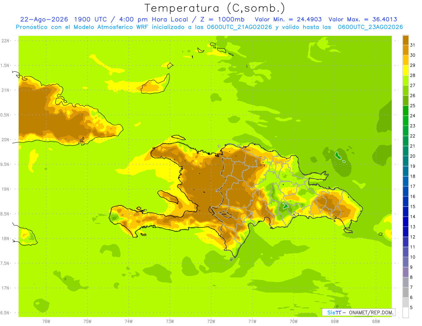Click the '22N' latitude label

(5, 41)
